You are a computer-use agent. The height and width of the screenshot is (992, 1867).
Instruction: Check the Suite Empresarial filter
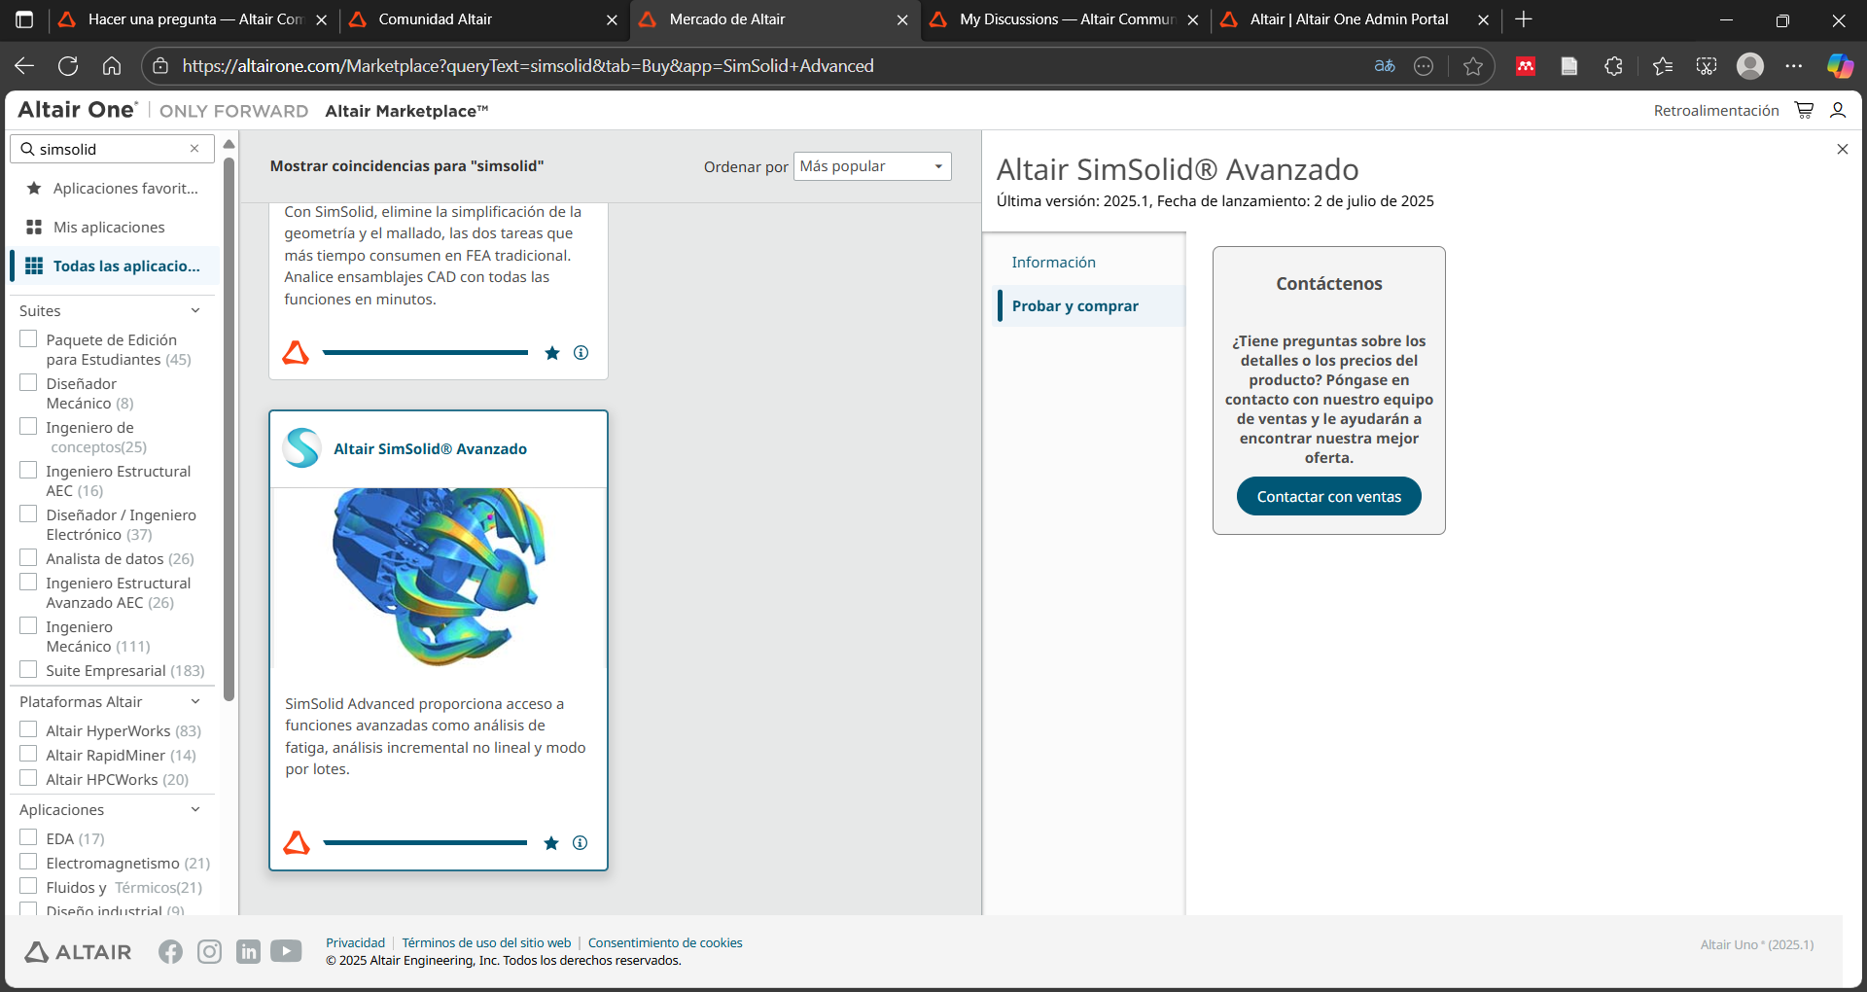29,670
